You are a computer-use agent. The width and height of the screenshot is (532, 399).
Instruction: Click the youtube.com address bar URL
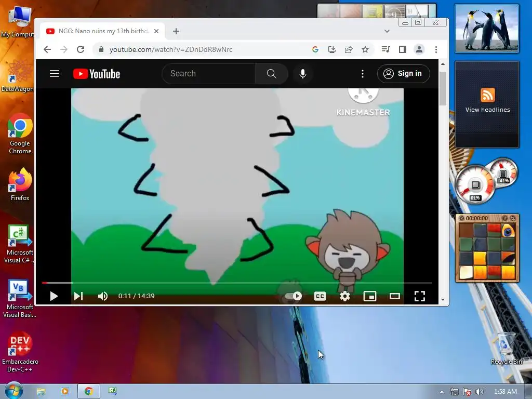pos(171,49)
